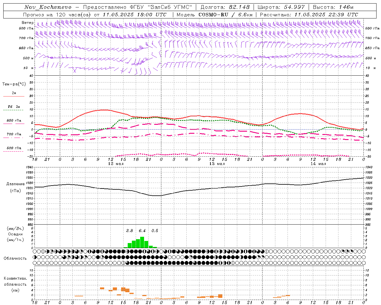Viewport: 381px width, 305px height.
Task: Click the 14 мая date marker
Action: click(x=318, y=164)
